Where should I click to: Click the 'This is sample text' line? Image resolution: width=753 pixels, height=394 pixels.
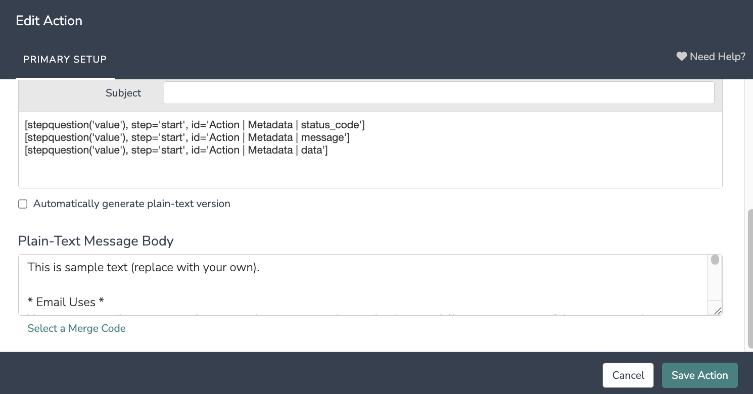point(144,267)
